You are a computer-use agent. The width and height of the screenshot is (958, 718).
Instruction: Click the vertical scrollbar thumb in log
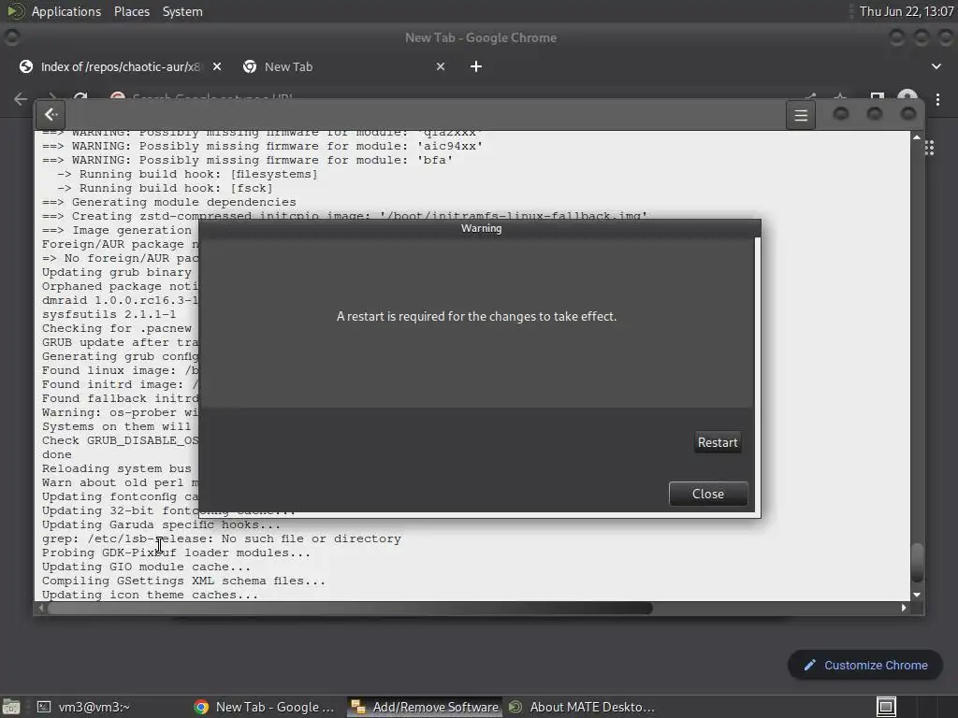click(917, 562)
